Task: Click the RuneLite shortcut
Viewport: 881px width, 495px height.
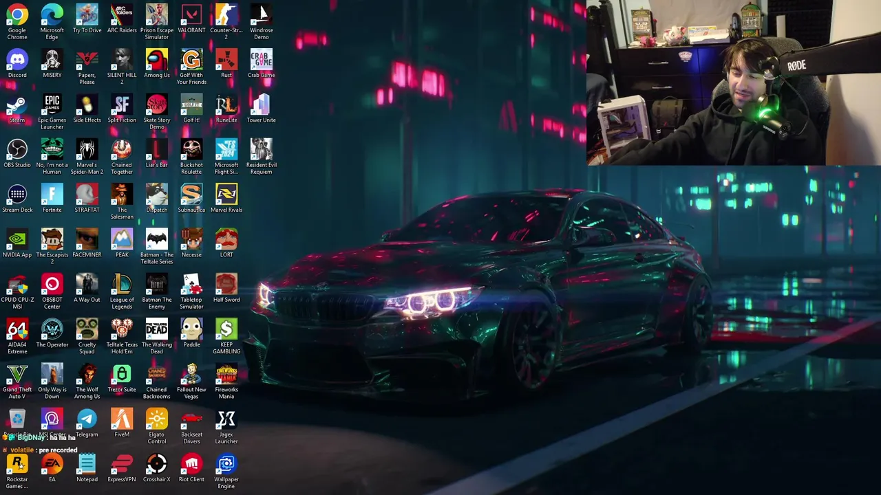Action: click(226, 105)
